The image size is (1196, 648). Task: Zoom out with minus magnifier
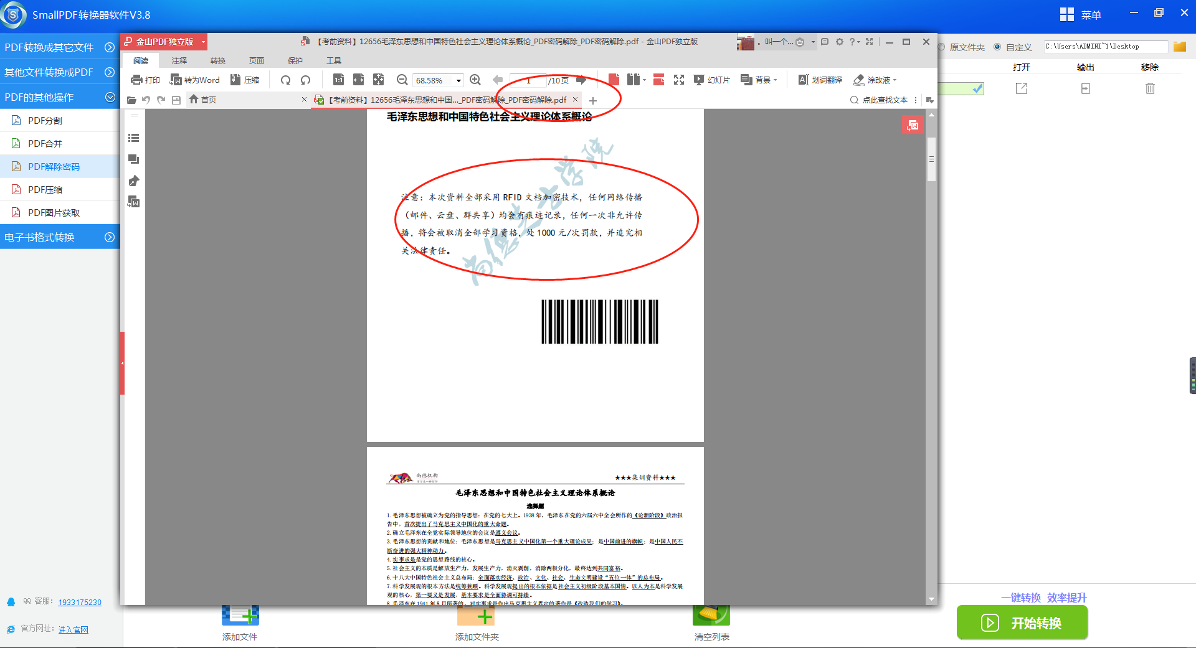[x=402, y=80]
